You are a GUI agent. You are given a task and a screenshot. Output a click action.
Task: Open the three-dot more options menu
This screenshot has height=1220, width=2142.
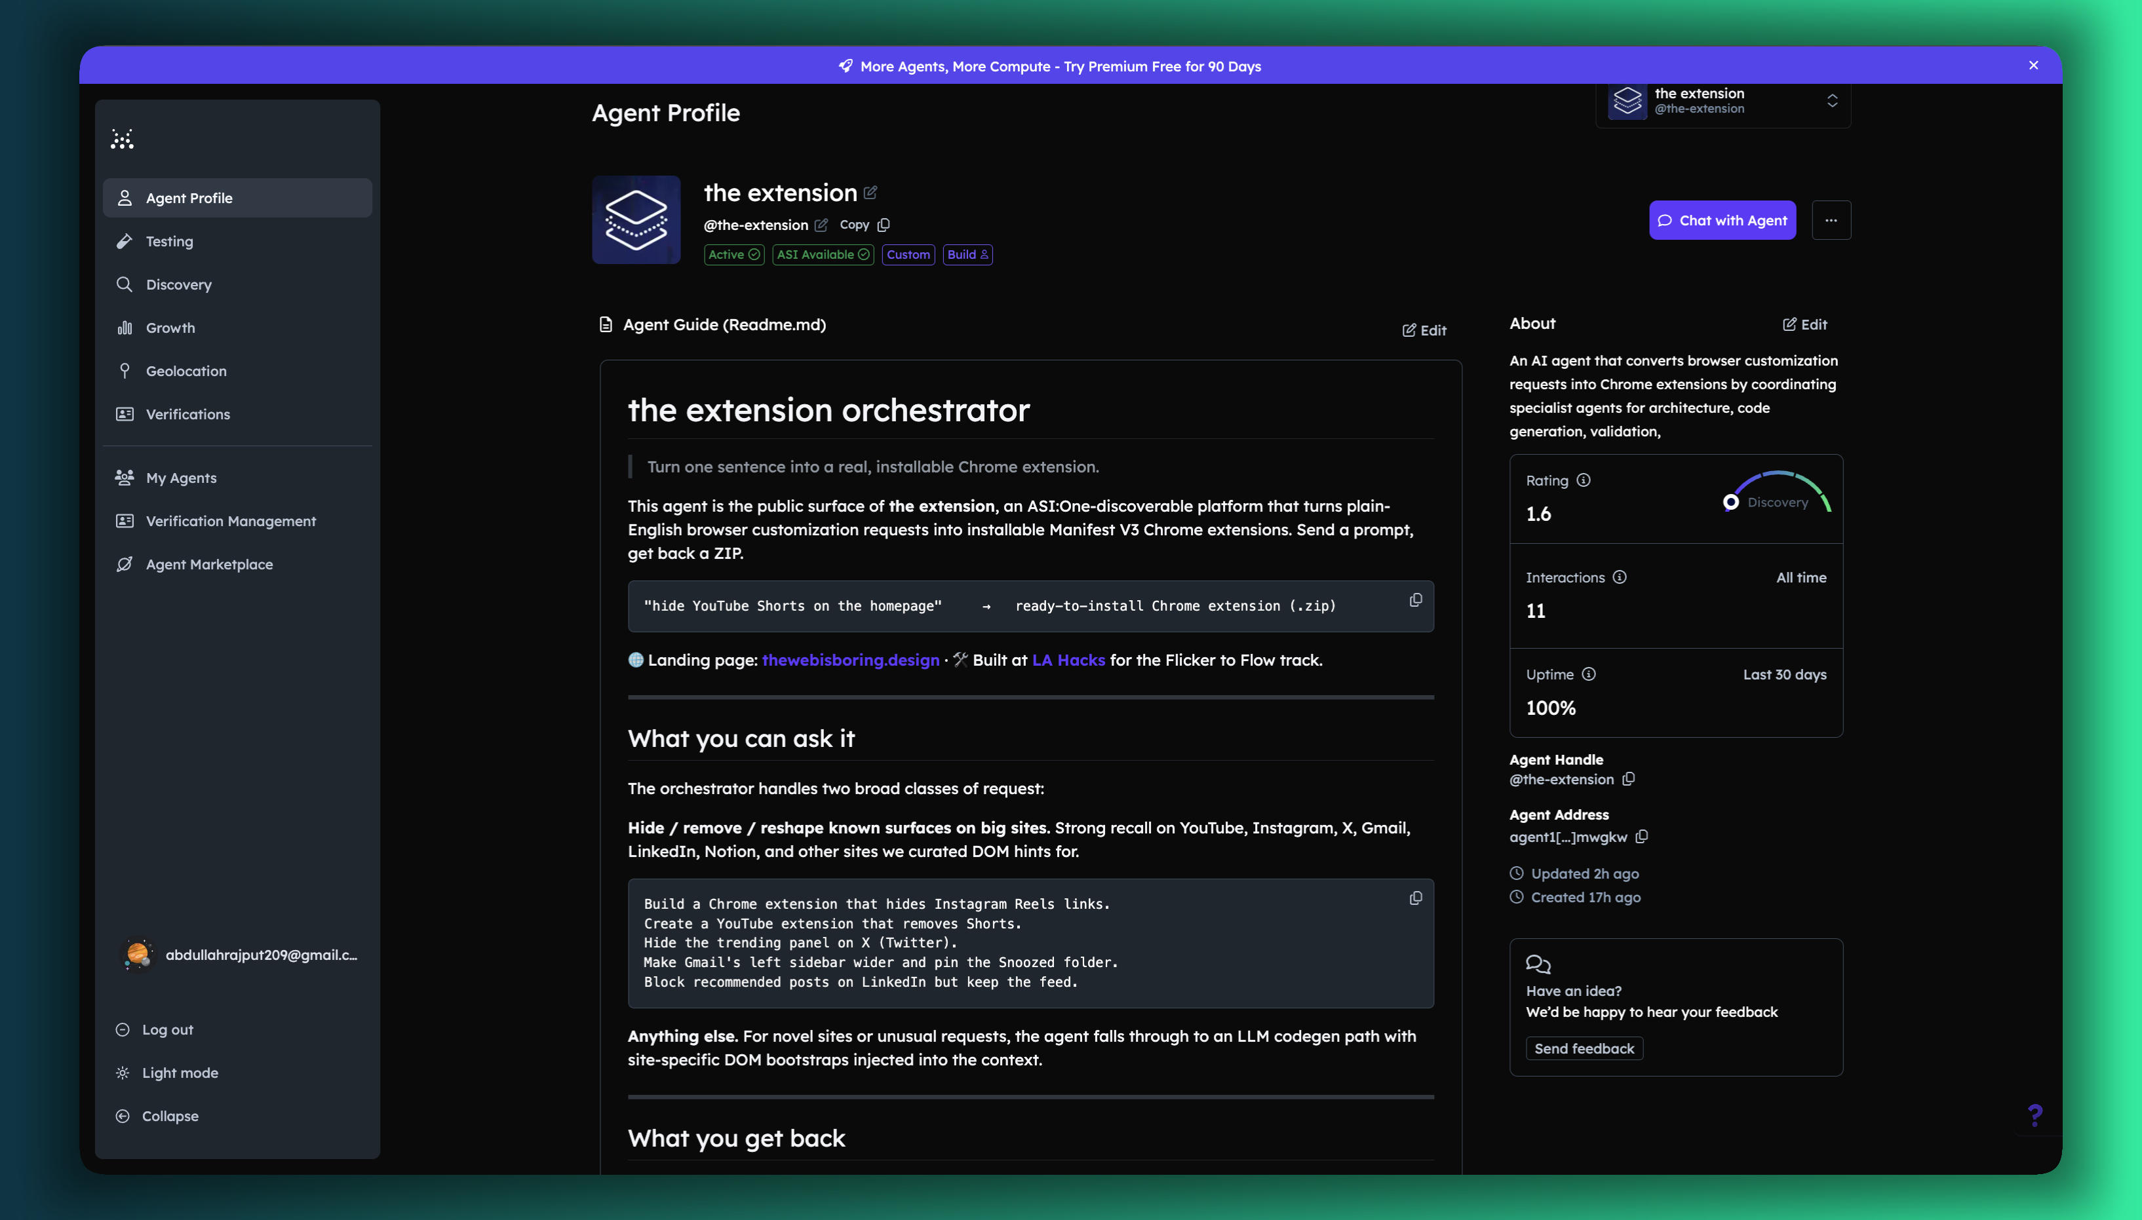pos(1830,220)
